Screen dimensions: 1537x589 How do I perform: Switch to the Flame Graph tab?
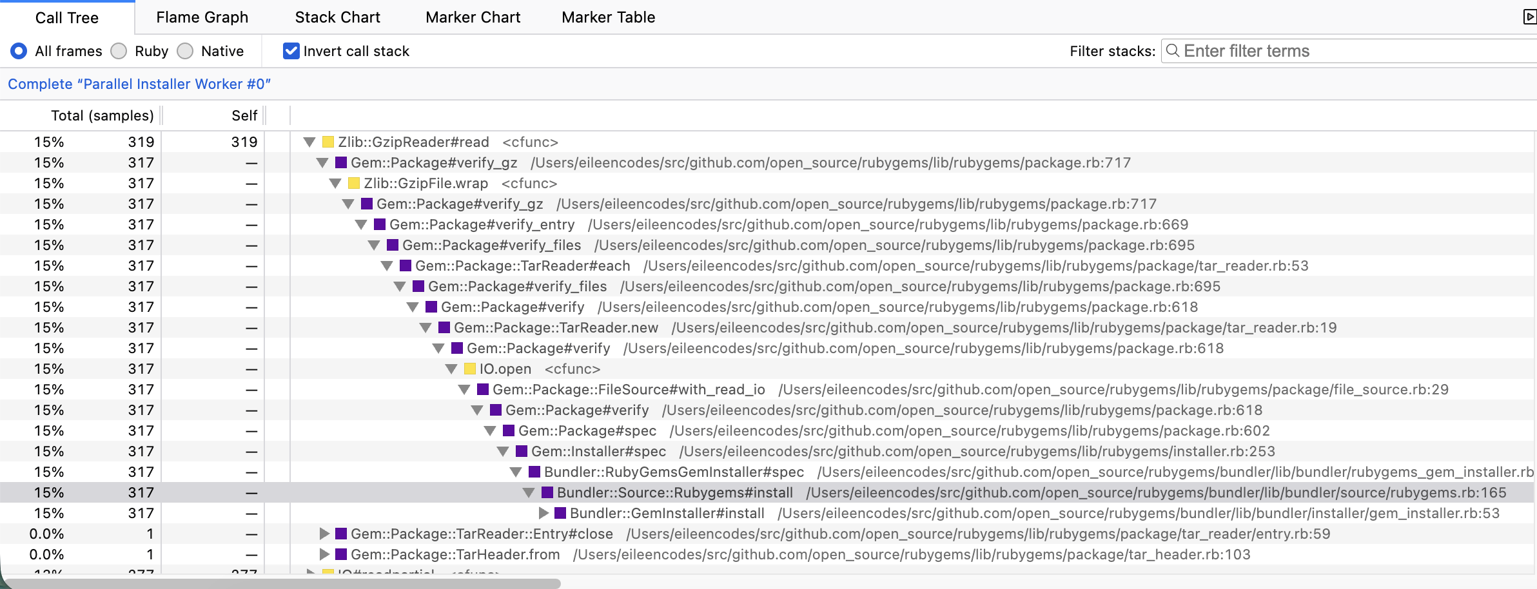(x=202, y=17)
